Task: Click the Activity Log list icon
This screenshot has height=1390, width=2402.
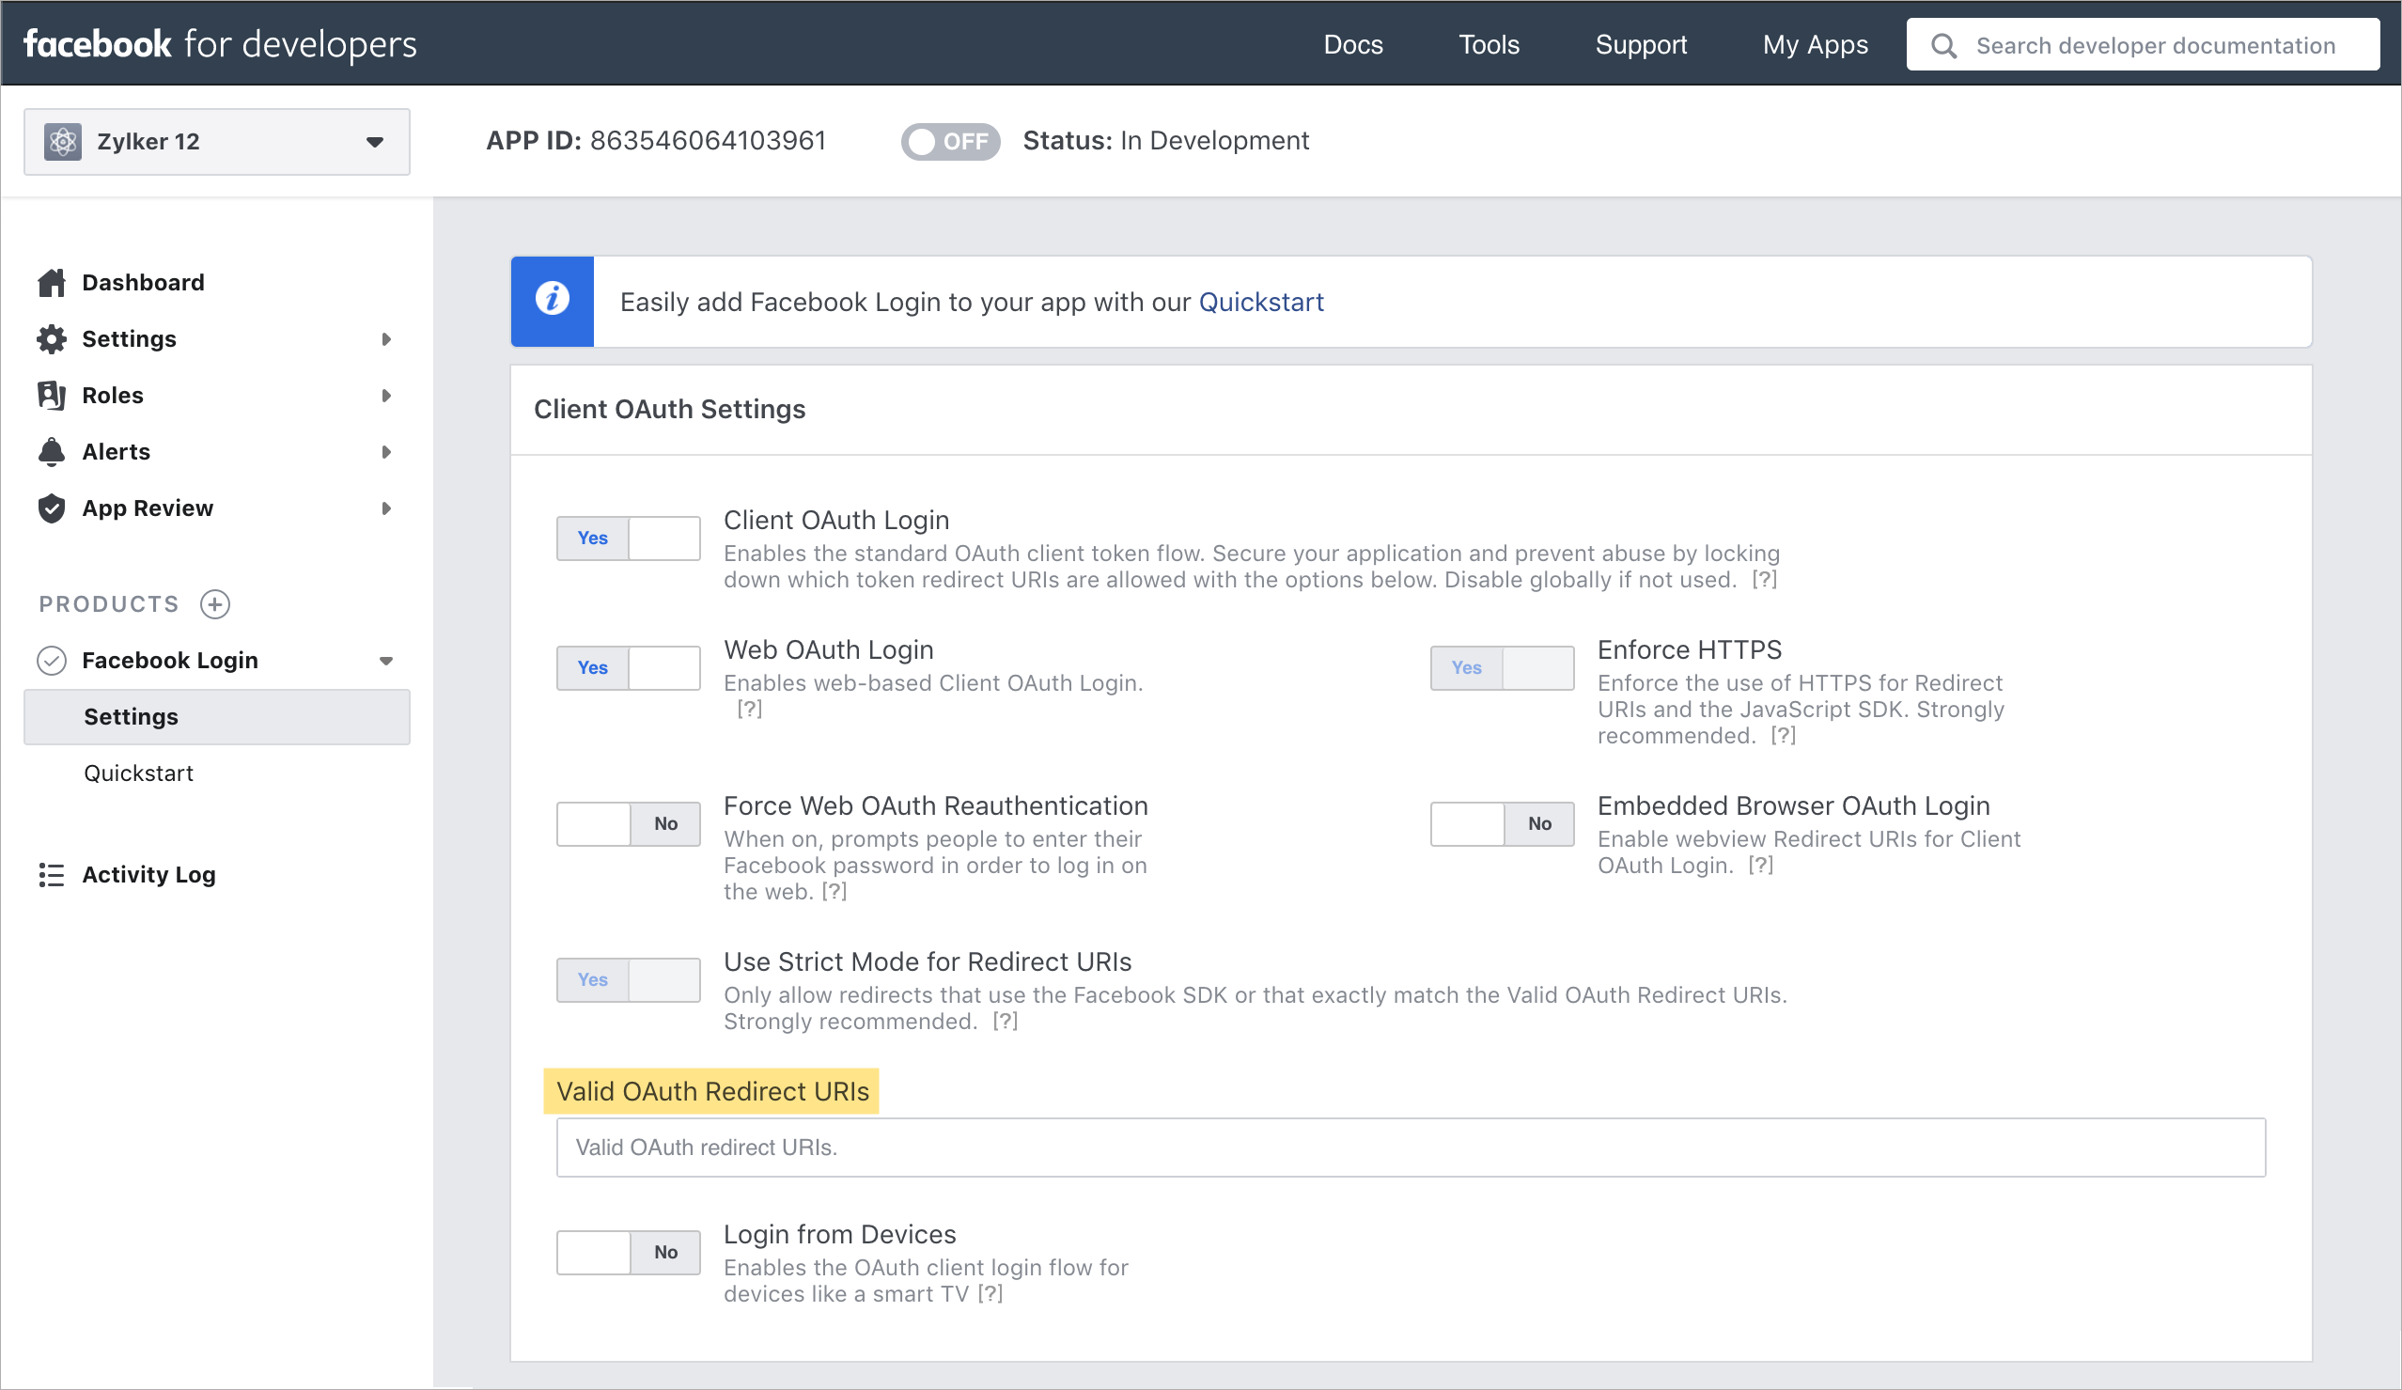Action: (52, 874)
